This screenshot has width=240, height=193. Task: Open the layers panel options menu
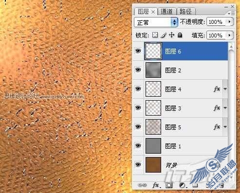[x=231, y=13]
